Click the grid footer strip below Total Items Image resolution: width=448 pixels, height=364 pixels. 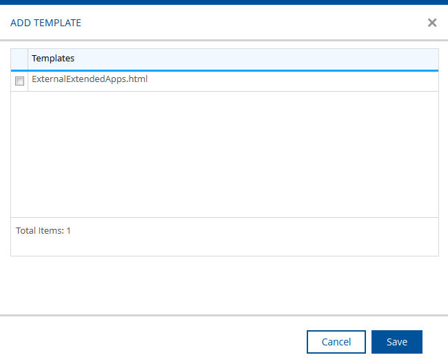(x=224, y=247)
